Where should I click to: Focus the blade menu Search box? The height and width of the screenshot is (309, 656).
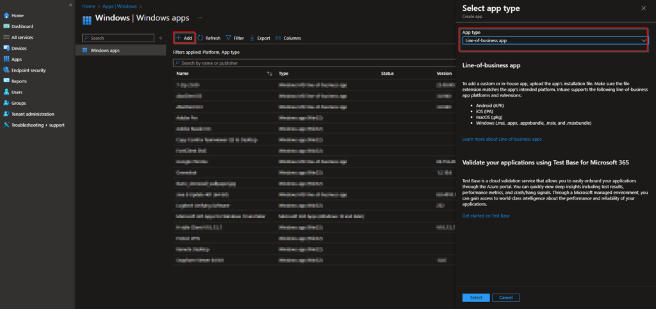click(x=119, y=38)
